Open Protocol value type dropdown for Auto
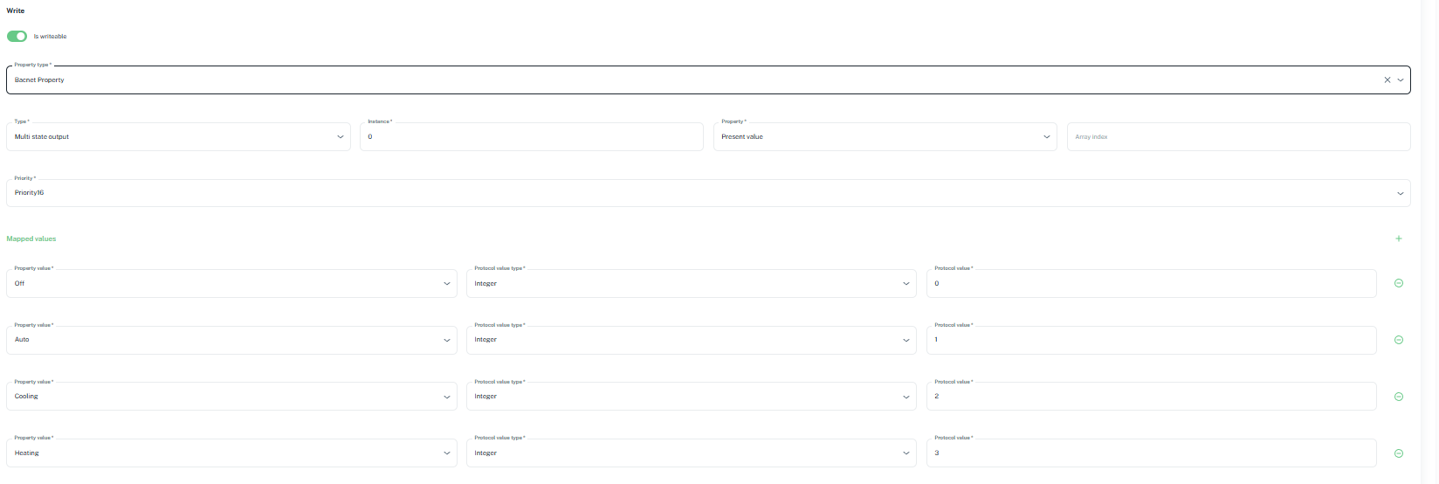The image size is (1439, 484). click(x=691, y=340)
